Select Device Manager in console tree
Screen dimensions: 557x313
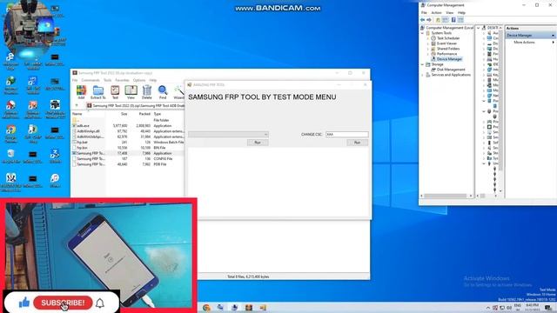(449, 59)
